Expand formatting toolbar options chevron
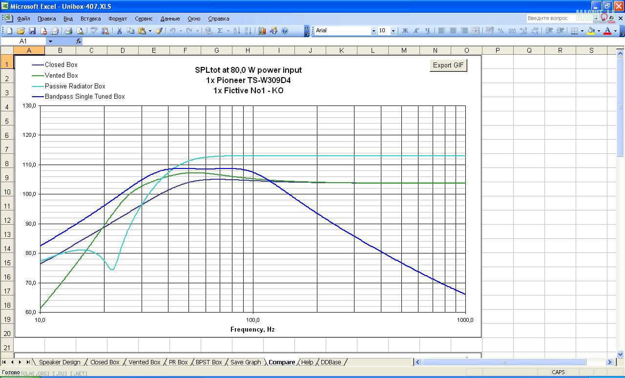 click(x=622, y=31)
